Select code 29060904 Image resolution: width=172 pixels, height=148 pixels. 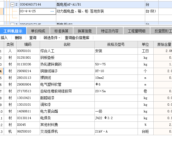28,85
